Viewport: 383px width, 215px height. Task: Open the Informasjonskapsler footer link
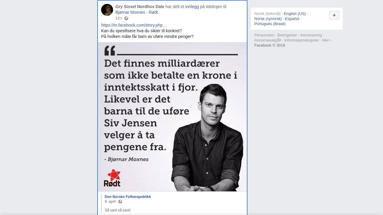pos(302,40)
